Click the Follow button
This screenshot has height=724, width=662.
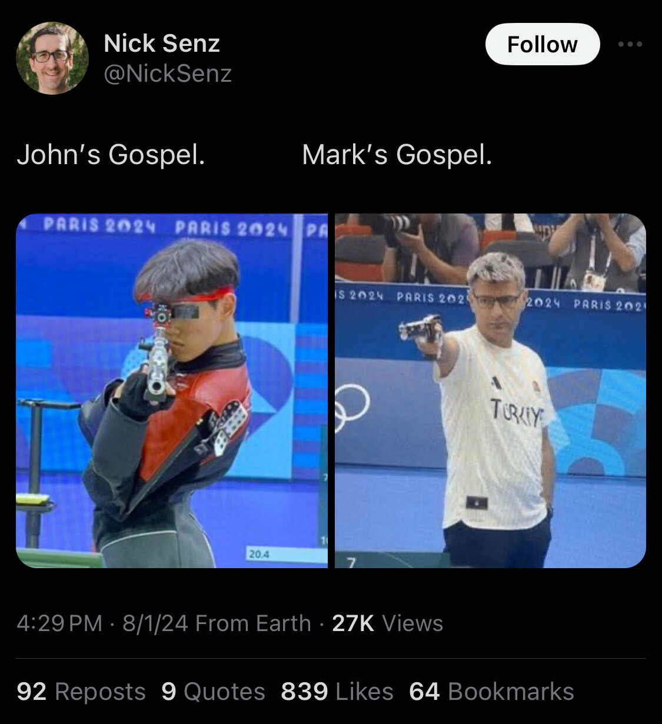(542, 44)
